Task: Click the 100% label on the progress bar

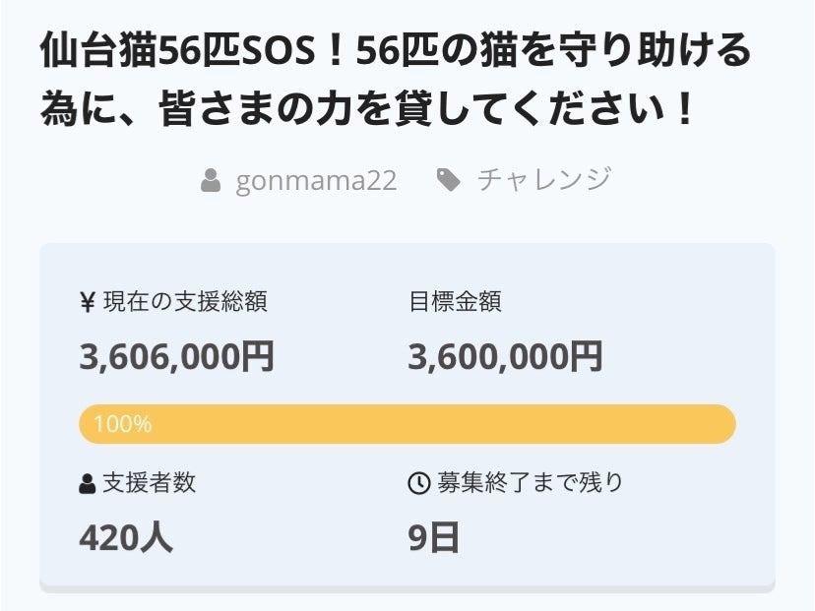Action: tap(123, 425)
